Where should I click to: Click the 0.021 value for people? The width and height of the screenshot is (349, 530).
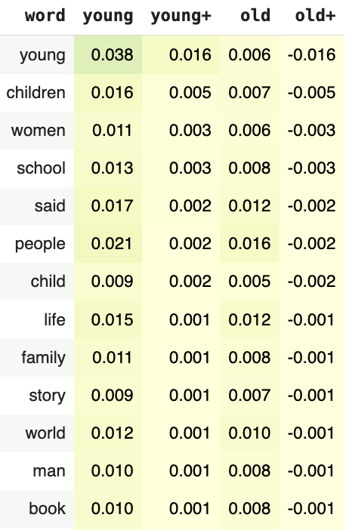click(111, 244)
